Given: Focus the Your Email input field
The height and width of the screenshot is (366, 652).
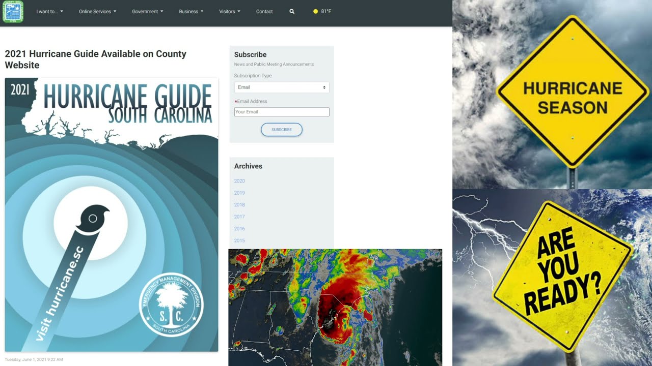Looking at the screenshot, I should click(282, 112).
